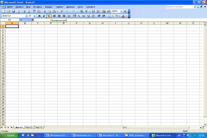The height and width of the screenshot is (138, 207).
Task: Select the column F header
Action: pos(77,23)
